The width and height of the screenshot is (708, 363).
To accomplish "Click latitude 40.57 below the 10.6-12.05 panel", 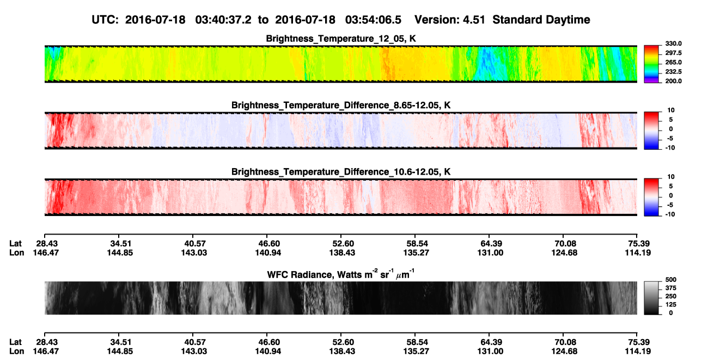I will [x=196, y=243].
